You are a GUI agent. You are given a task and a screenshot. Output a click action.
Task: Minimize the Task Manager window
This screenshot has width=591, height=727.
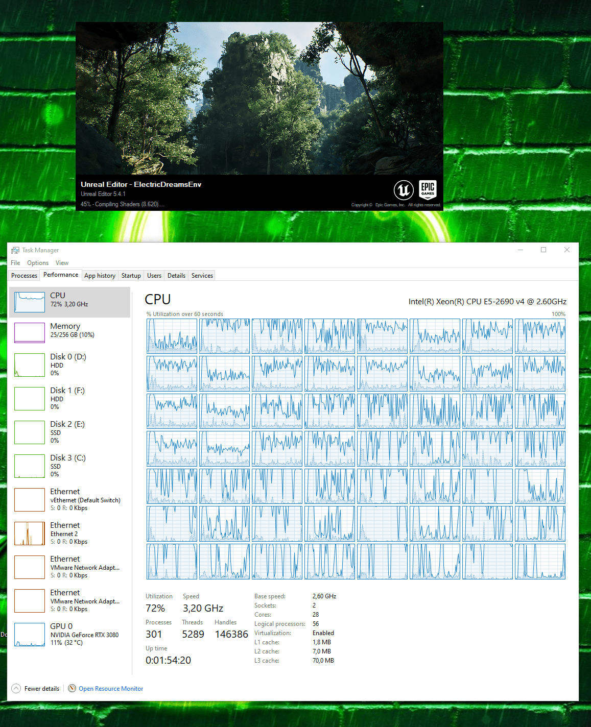(521, 250)
